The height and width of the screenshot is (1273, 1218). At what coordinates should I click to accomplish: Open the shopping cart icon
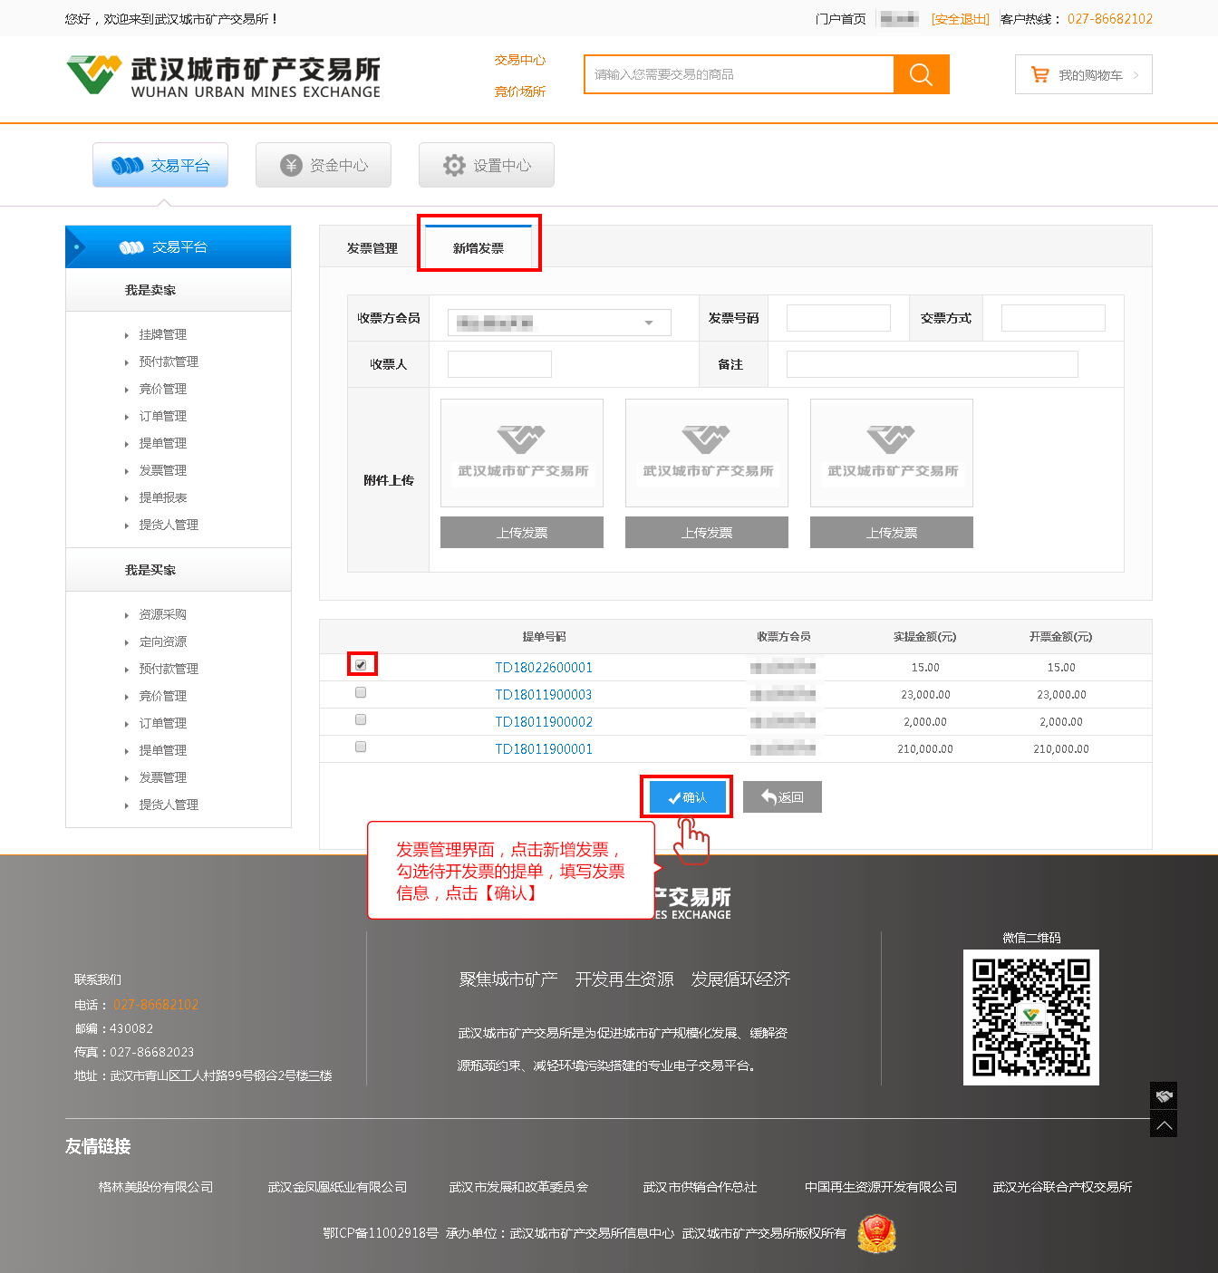[1039, 75]
